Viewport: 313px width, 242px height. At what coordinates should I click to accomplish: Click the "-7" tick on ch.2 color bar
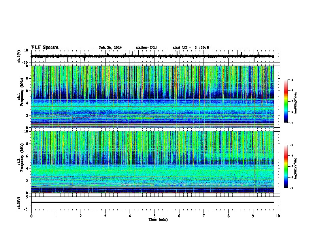pyautogui.click(x=291, y=188)
